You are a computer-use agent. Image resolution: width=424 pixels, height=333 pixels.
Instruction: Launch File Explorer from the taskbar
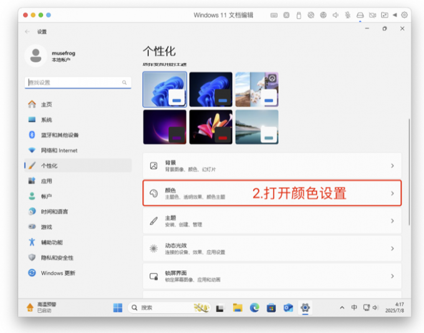click(238, 307)
